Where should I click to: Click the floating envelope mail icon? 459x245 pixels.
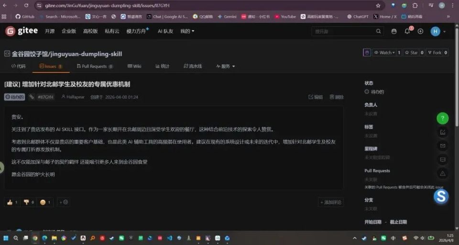click(x=443, y=145)
